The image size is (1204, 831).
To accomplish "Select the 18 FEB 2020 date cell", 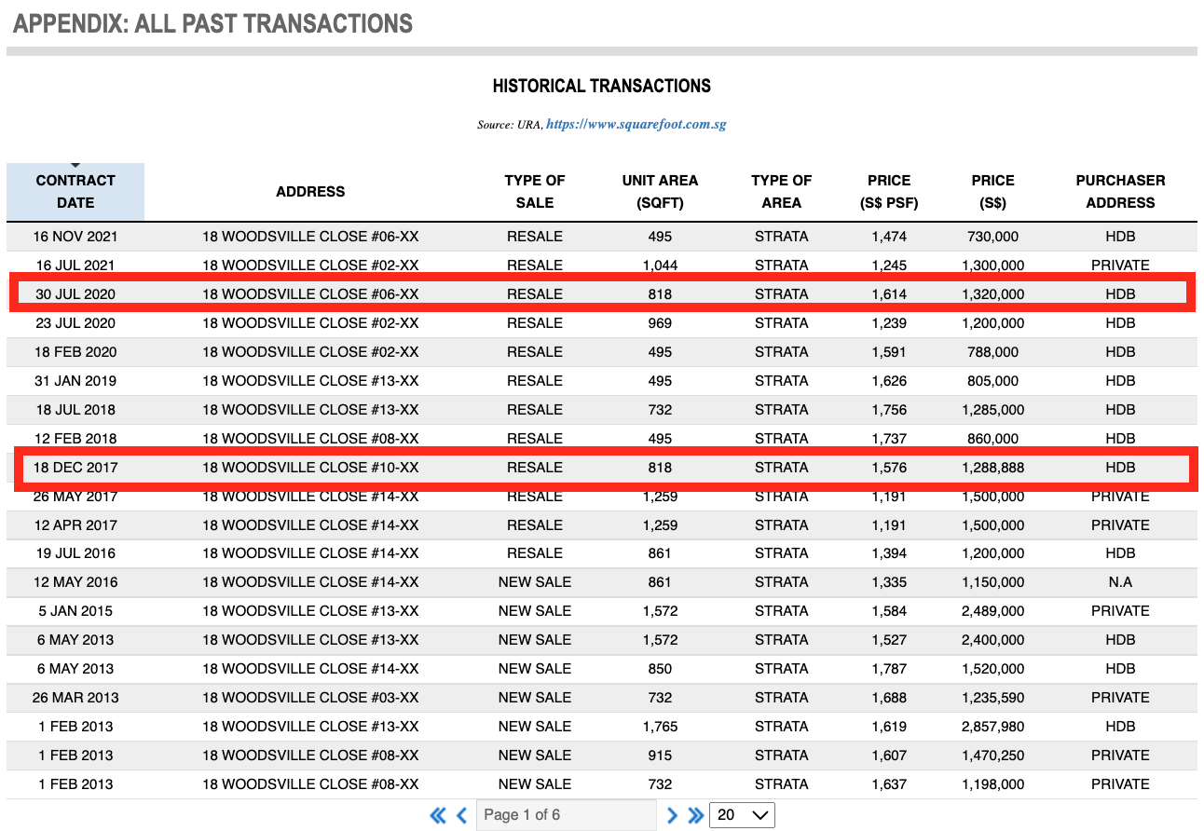I will 75,352.
